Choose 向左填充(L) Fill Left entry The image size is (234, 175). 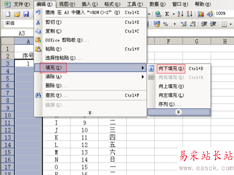click(179, 95)
